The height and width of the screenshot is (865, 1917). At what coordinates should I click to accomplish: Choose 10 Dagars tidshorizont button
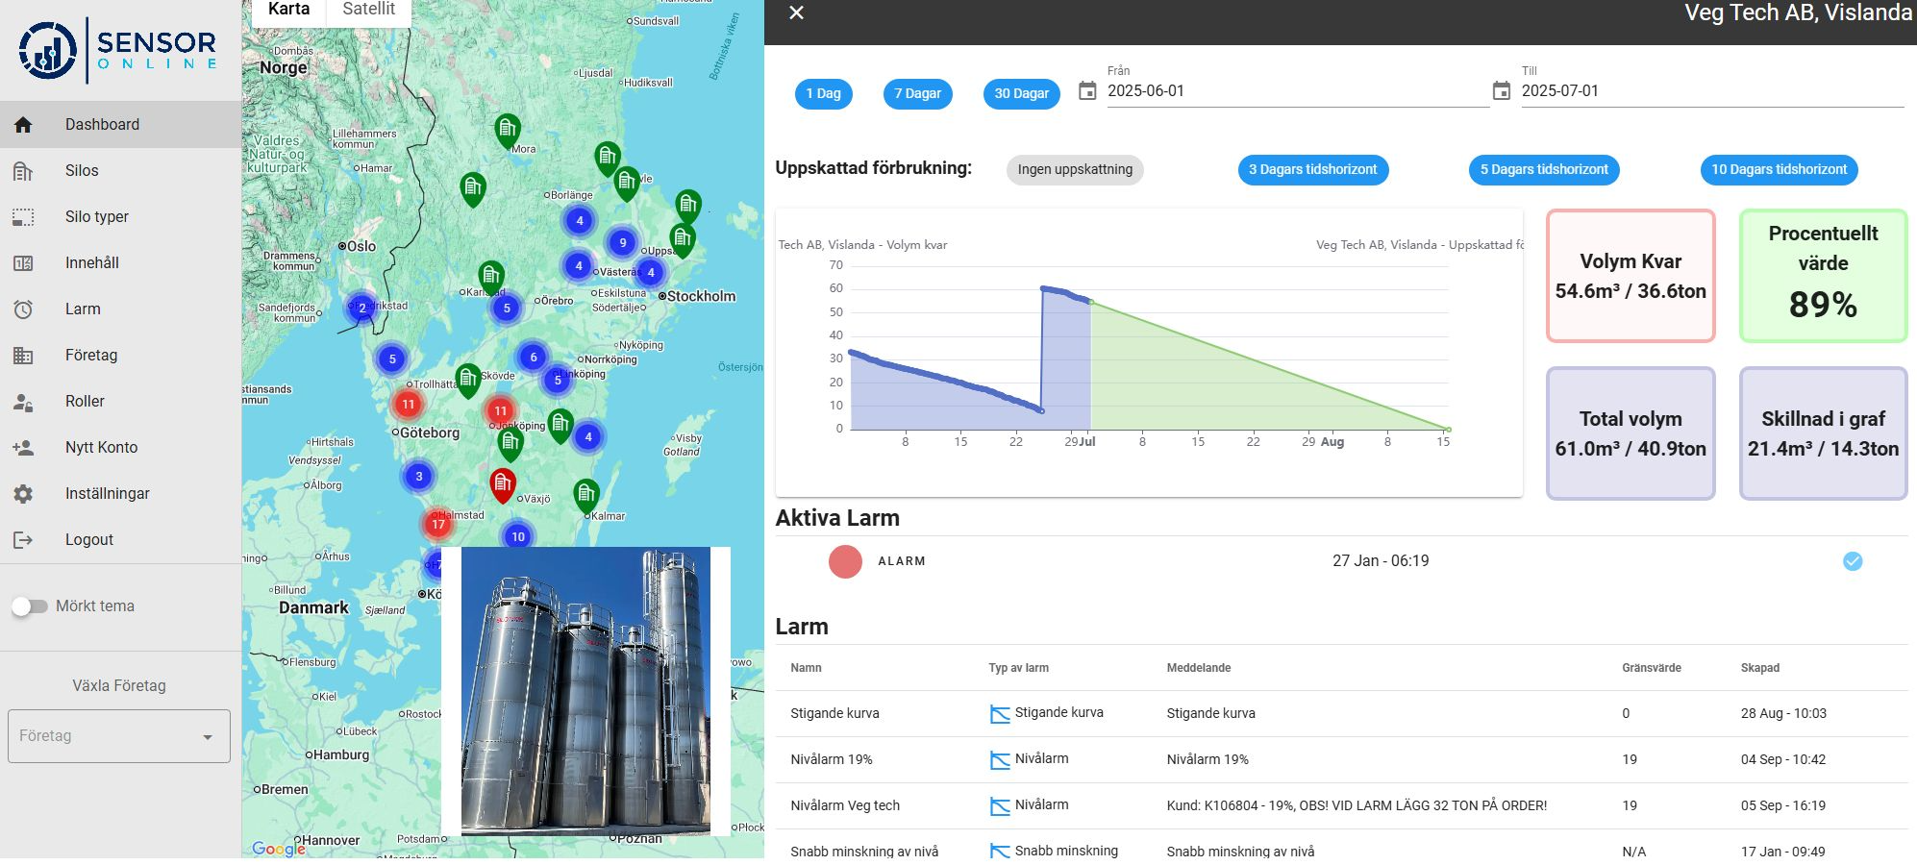point(1779,170)
